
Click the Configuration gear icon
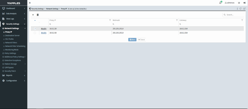(3, 81)
